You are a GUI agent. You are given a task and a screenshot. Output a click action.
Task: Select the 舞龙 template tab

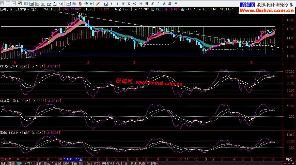tap(46, 163)
